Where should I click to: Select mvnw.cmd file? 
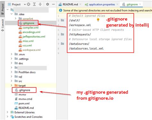click(25, 99)
